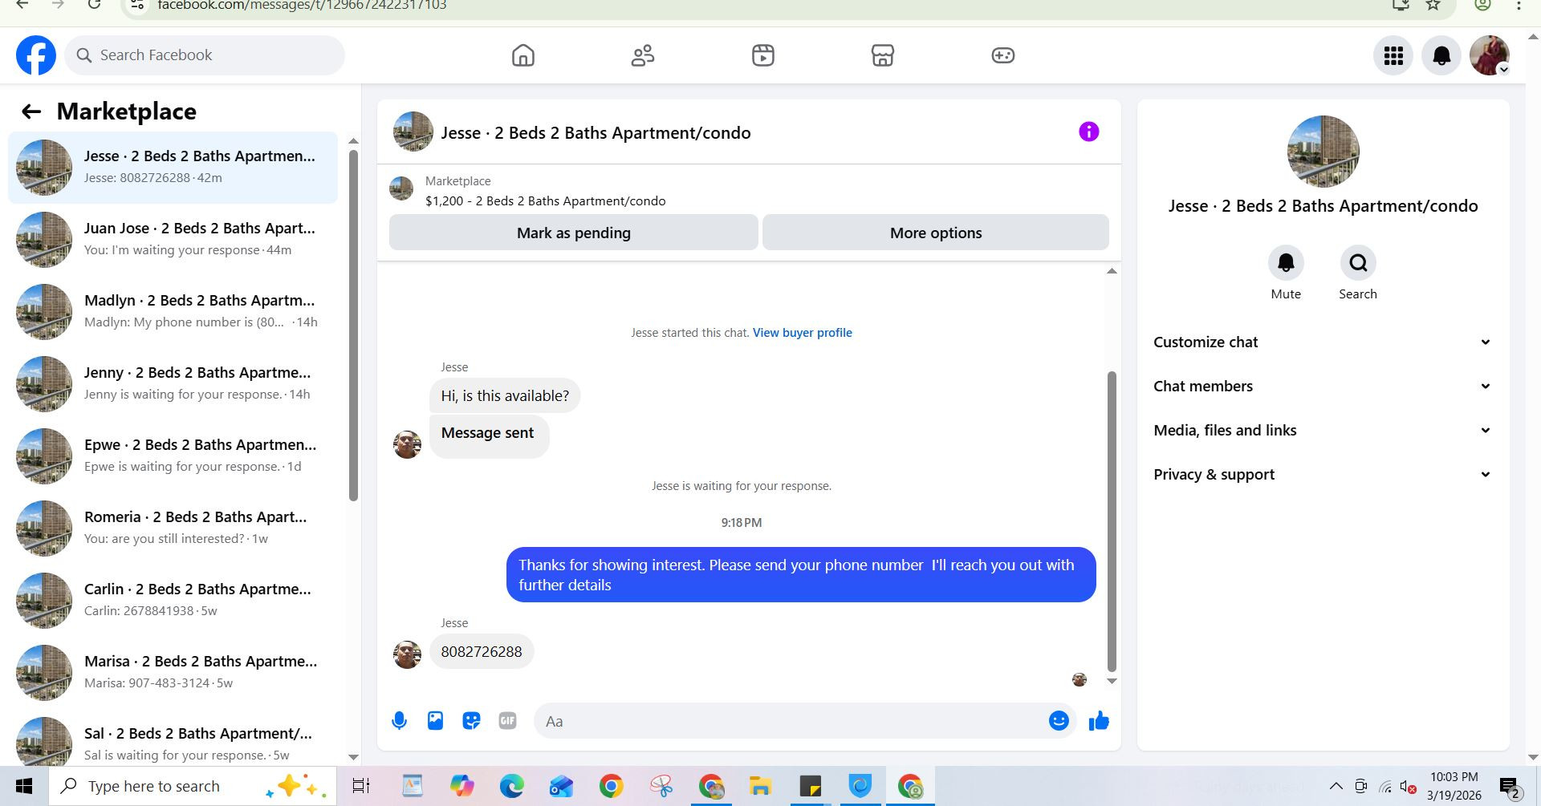Bookmark this page with star icon
1541x806 pixels.
[1433, 5]
